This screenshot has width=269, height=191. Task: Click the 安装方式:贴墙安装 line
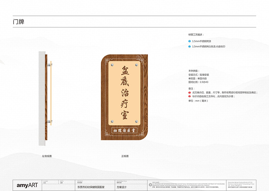coord(199,75)
